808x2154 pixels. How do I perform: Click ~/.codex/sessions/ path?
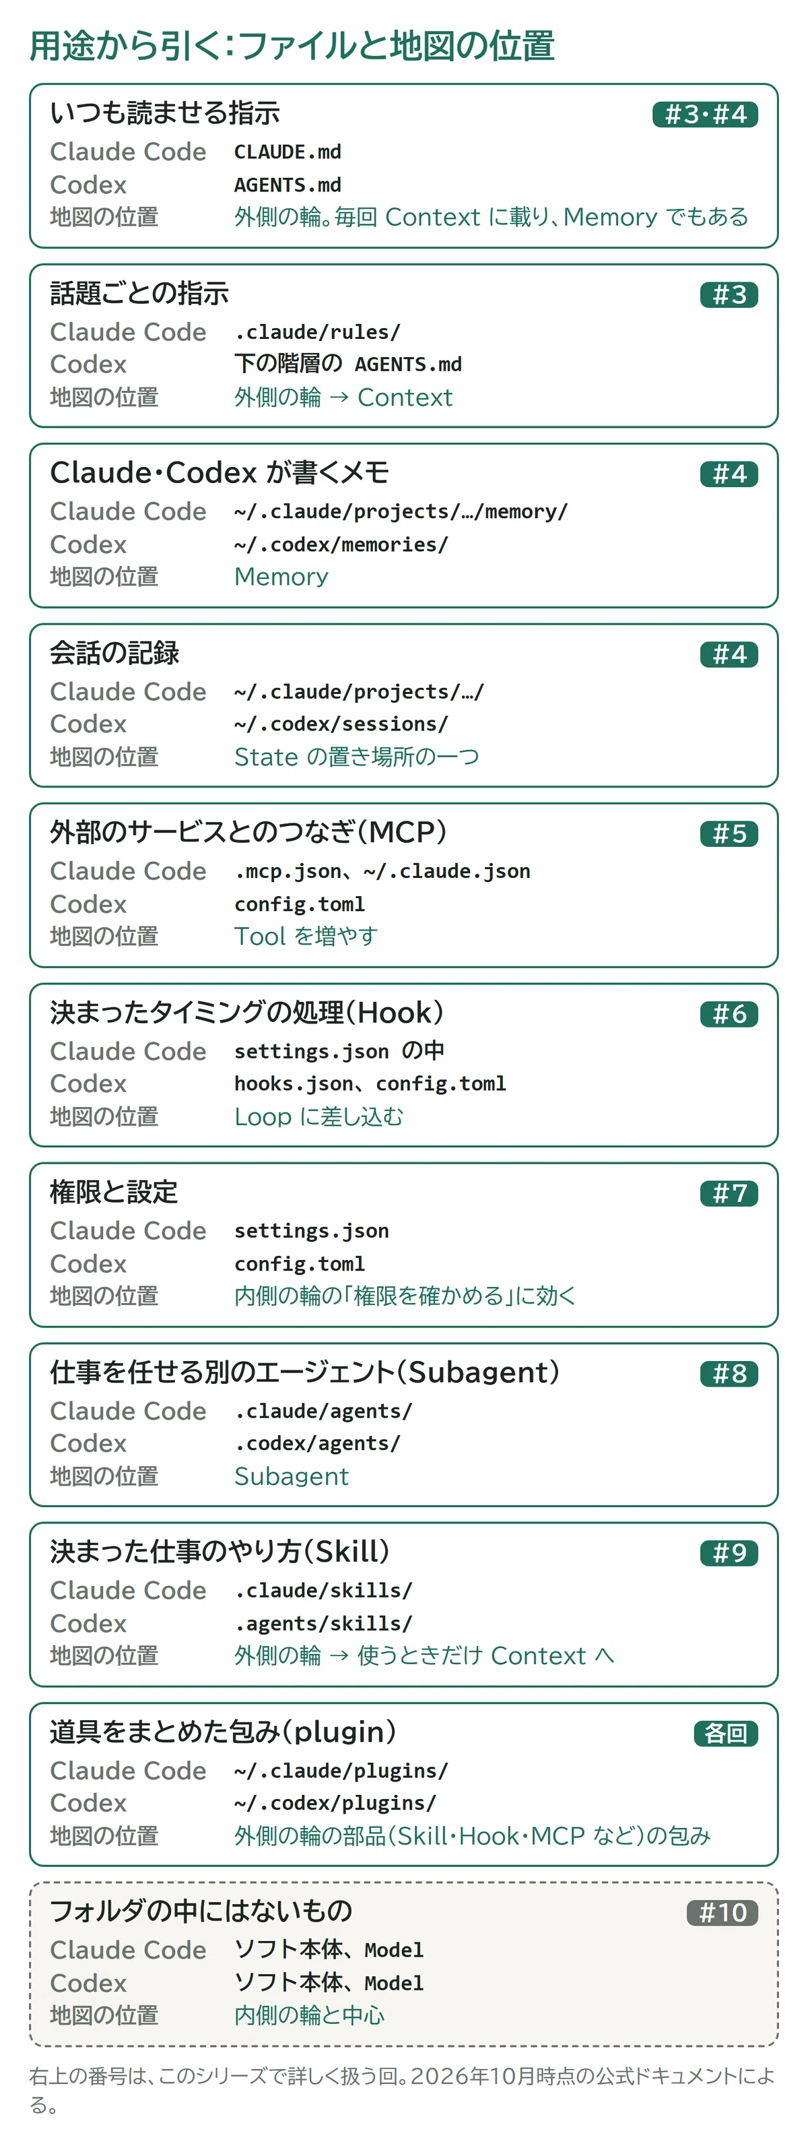(341, 724)
